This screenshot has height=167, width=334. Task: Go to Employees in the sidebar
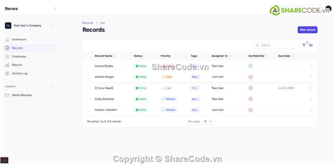point(19,56)
